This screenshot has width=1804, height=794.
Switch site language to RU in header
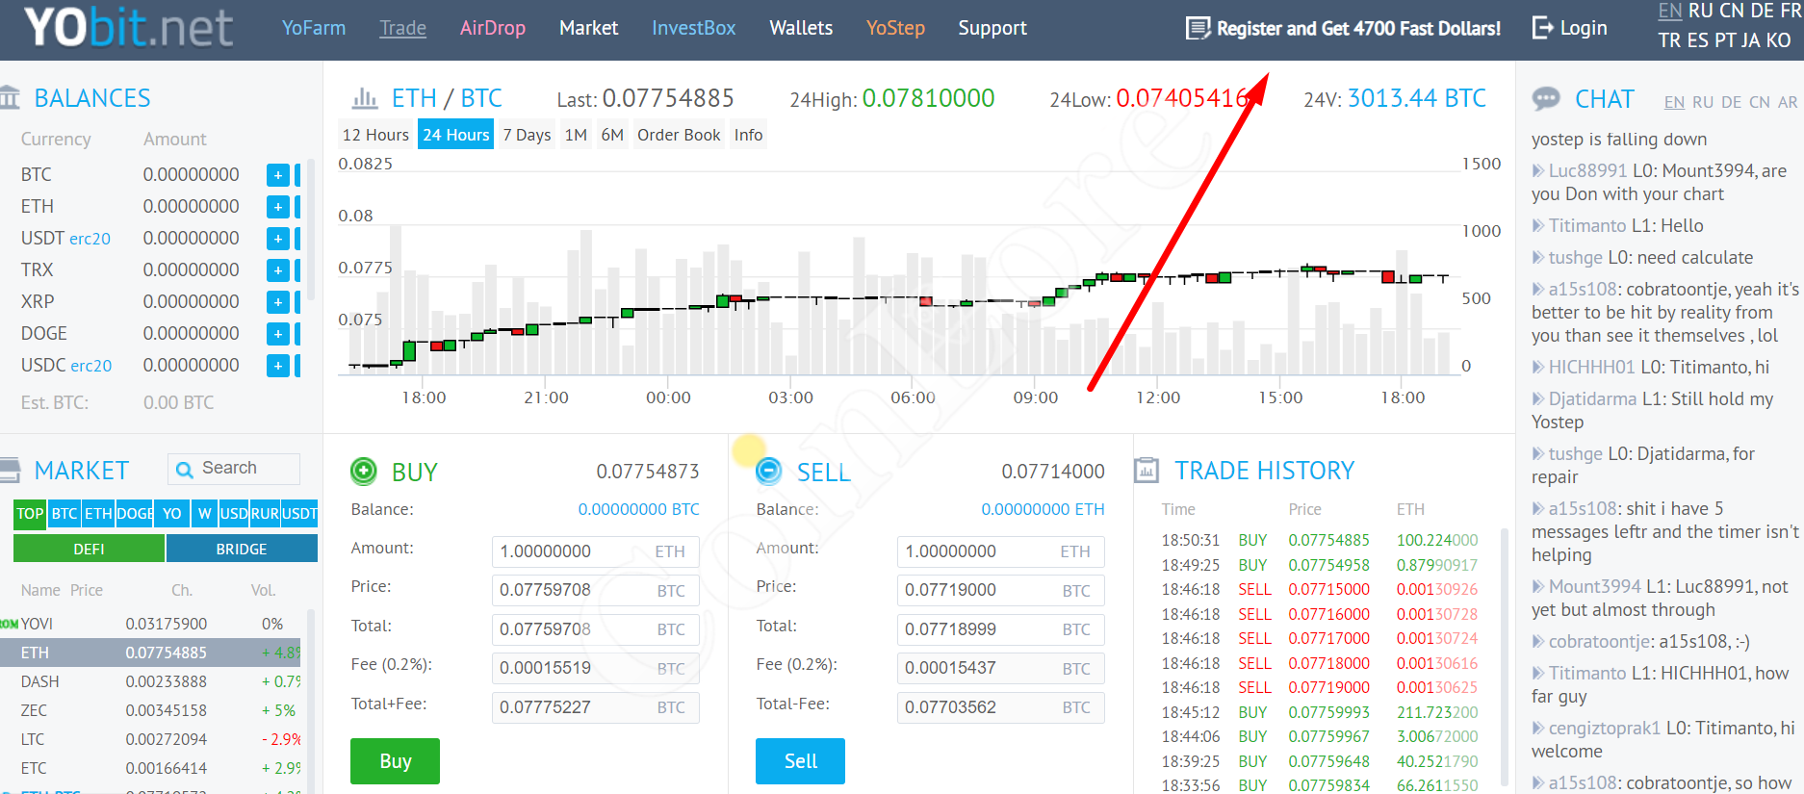[x=1701, y=12]
